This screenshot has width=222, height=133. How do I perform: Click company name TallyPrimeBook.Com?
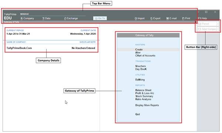coord(19,48)
